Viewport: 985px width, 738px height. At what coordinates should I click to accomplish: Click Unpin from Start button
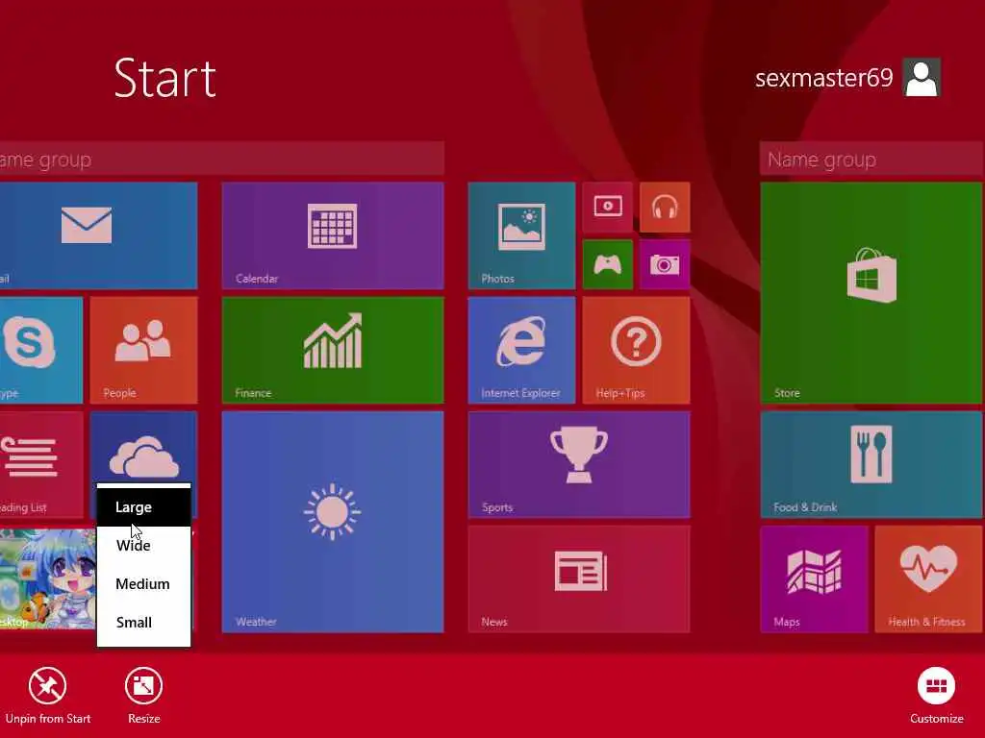[x=48, y=696]
